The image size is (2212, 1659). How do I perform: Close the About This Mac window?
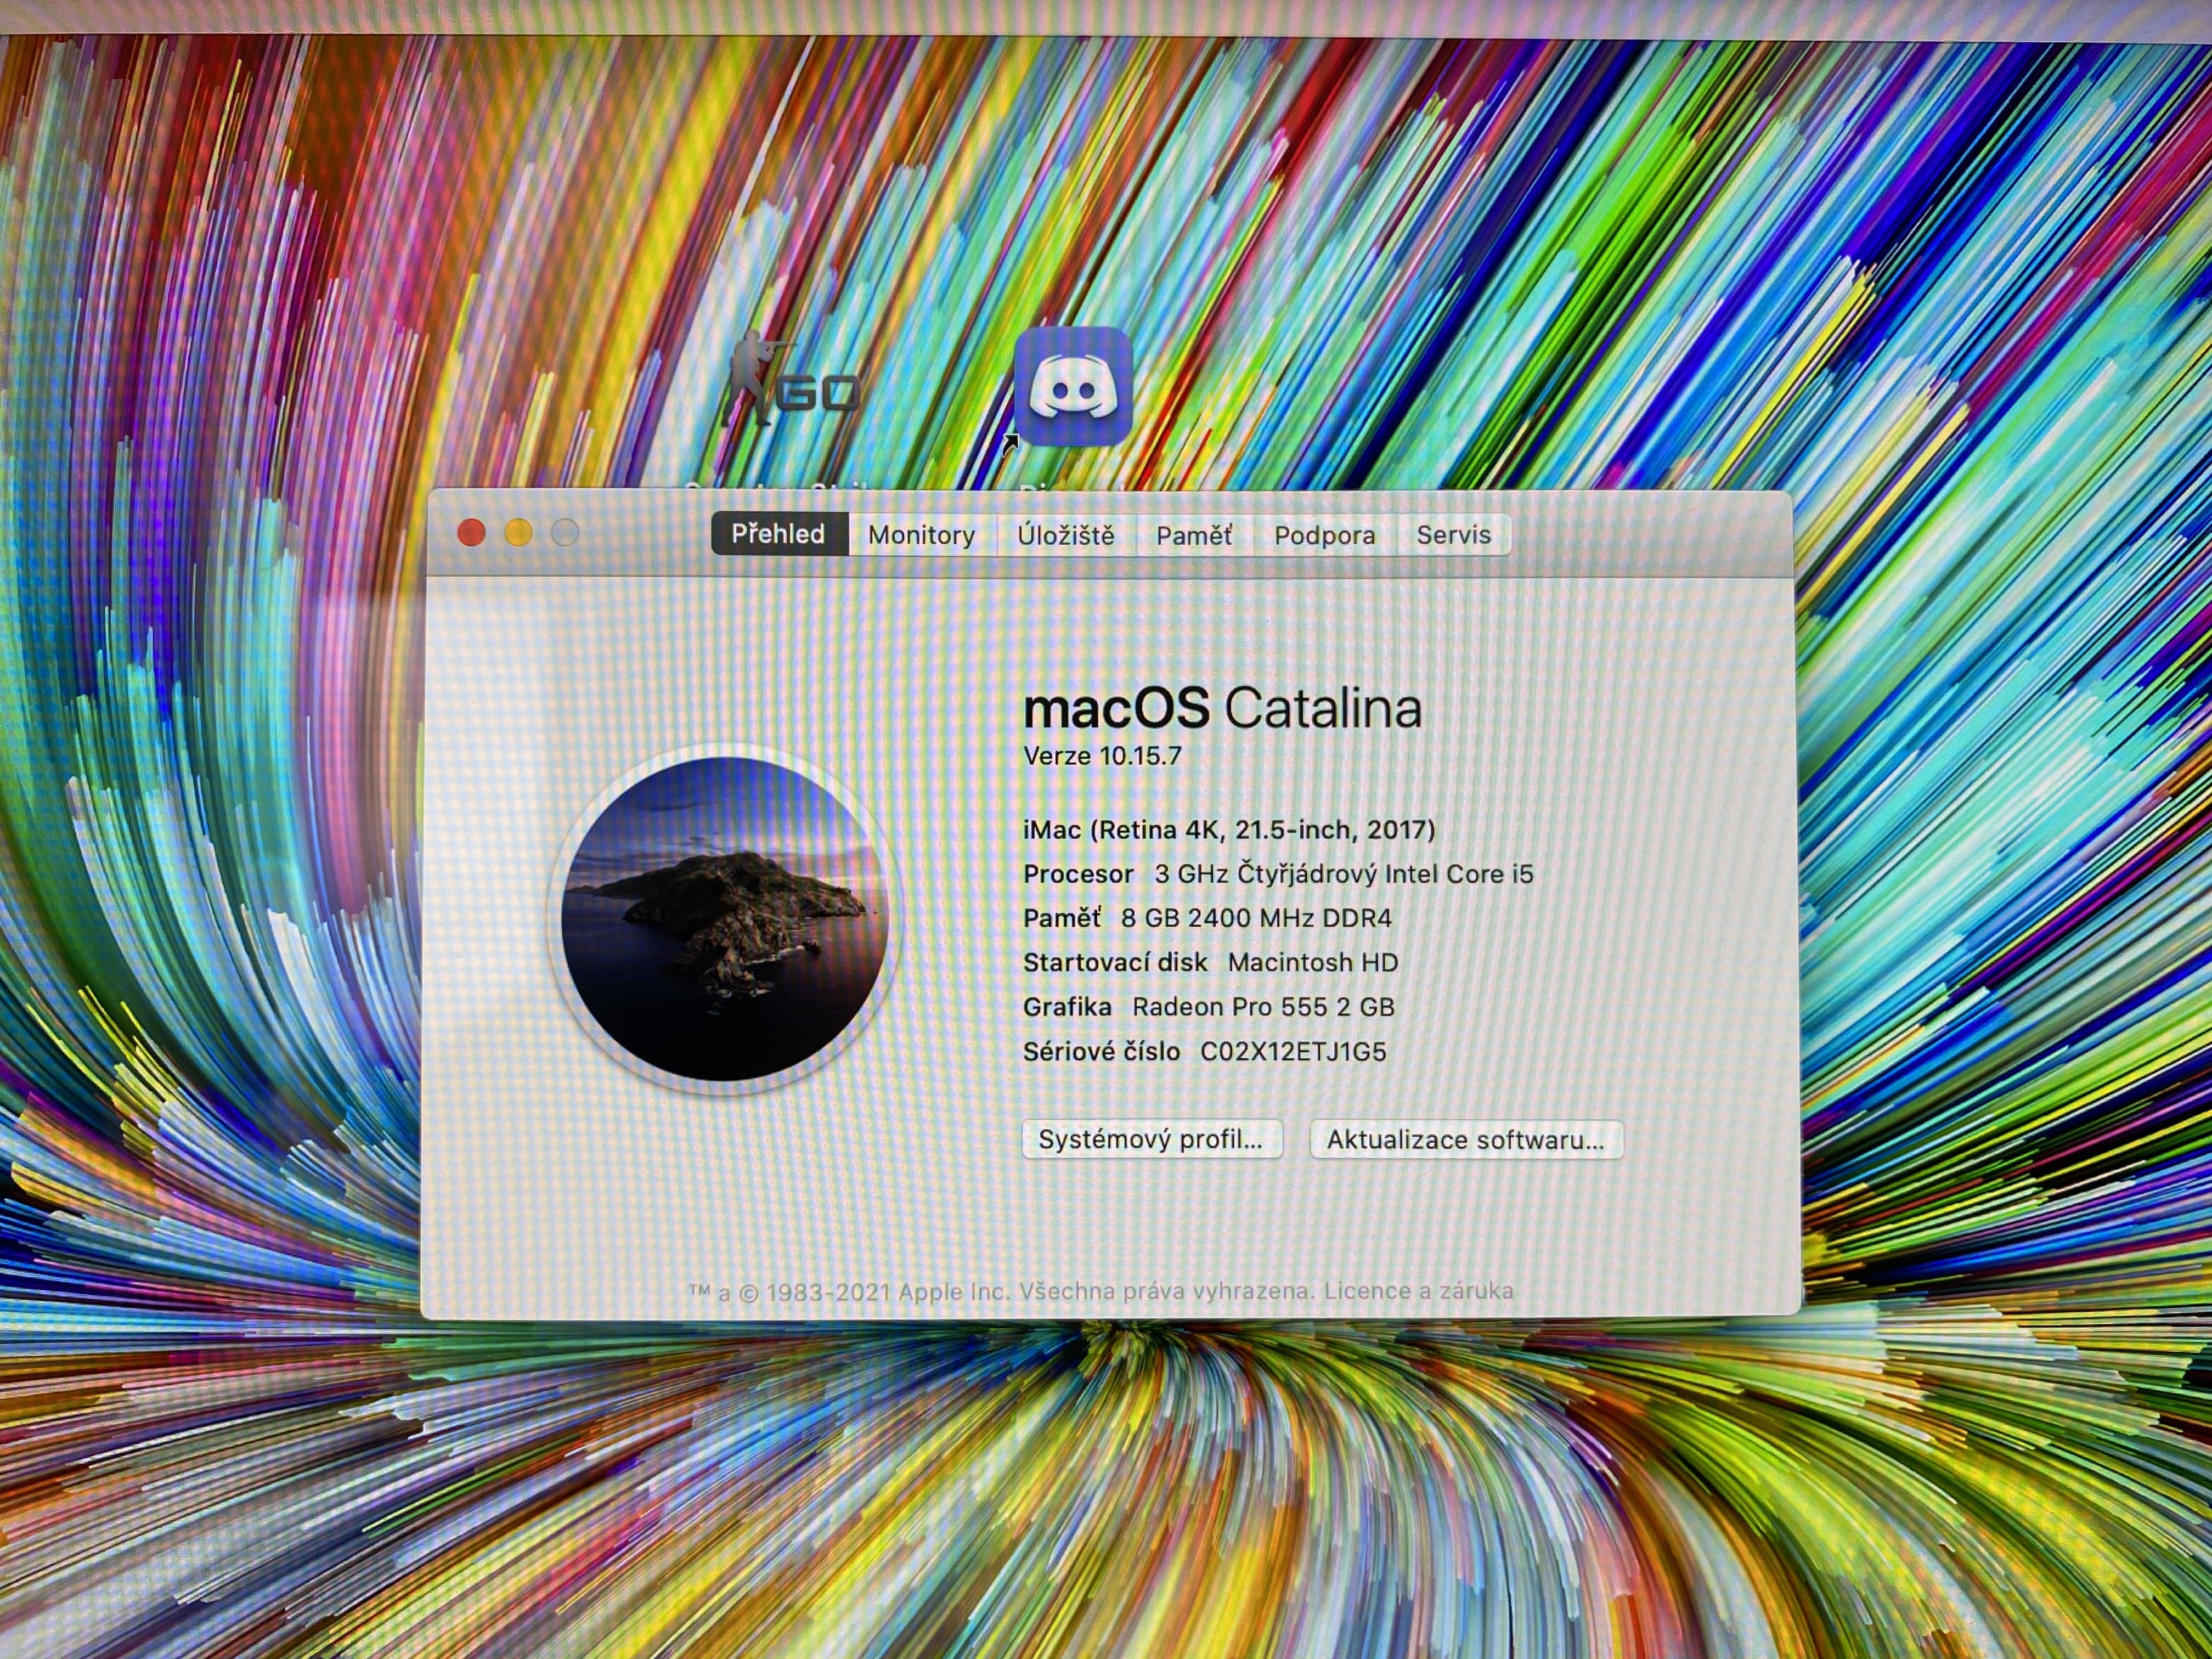coord(471,533)
